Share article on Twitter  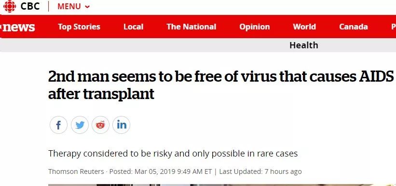[x=80, y=125]
